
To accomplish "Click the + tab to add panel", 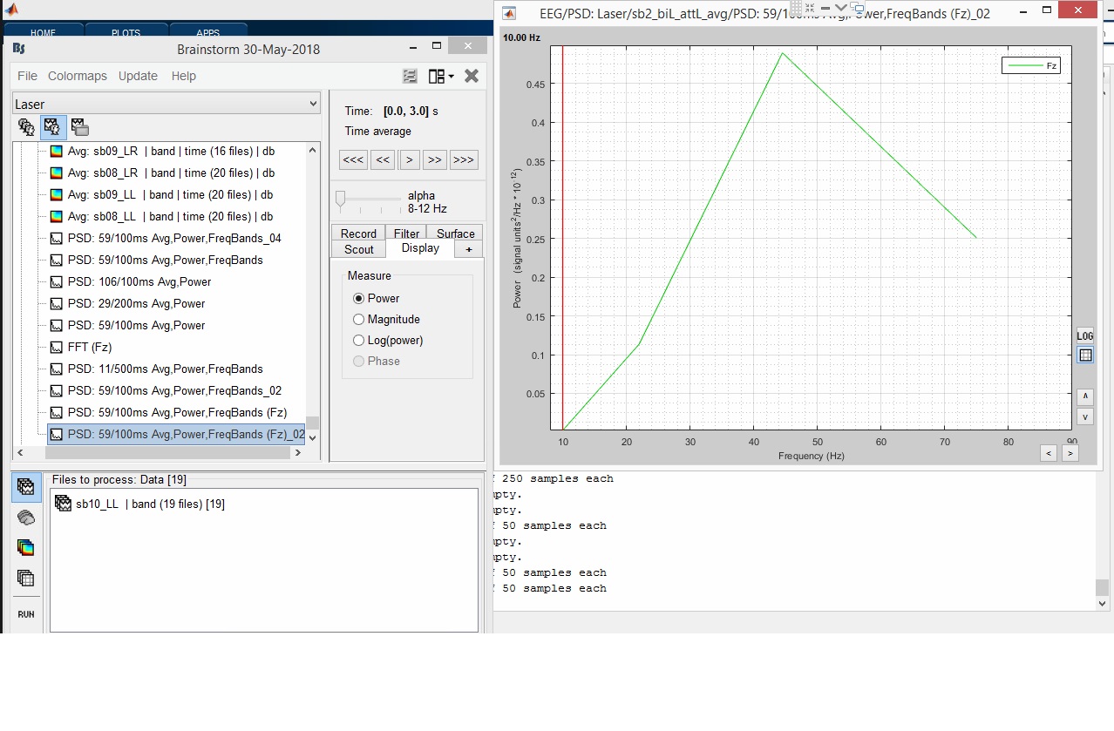I will (469, 249).
